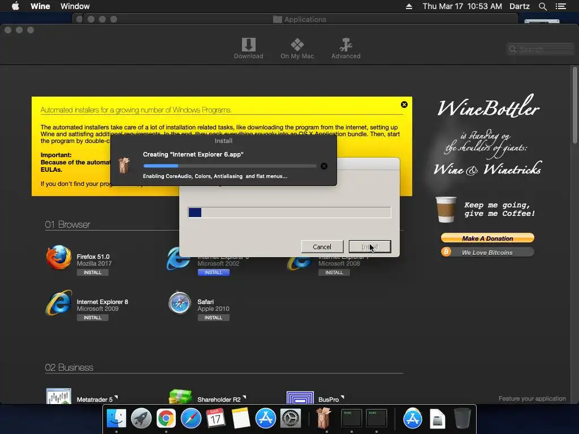Click the eject icon in menu bar
Viewport: 579px width, 434px height.
tap(409, 6)
